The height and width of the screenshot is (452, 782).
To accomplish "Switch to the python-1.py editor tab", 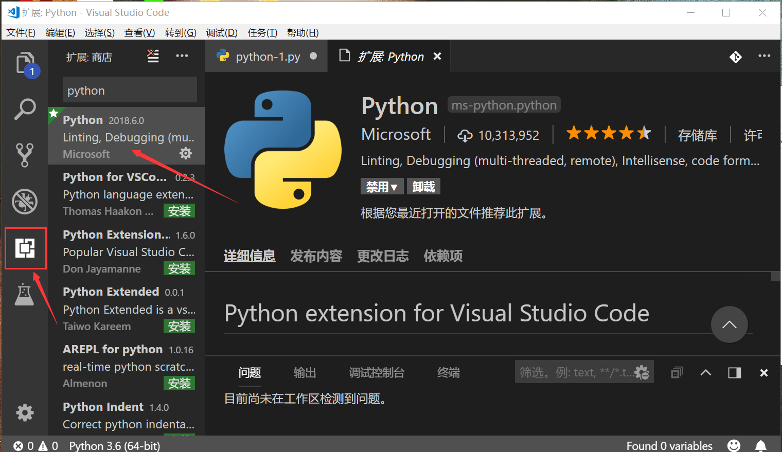I will point(266,56).
